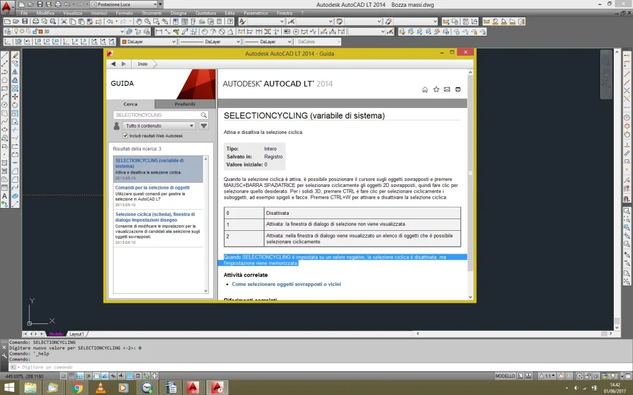
Task: Open Layer Properties Manager icon
Action: [x=7, y=31]
